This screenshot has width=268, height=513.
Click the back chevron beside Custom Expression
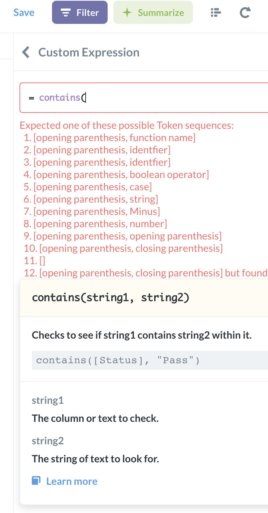click(25, 52)
